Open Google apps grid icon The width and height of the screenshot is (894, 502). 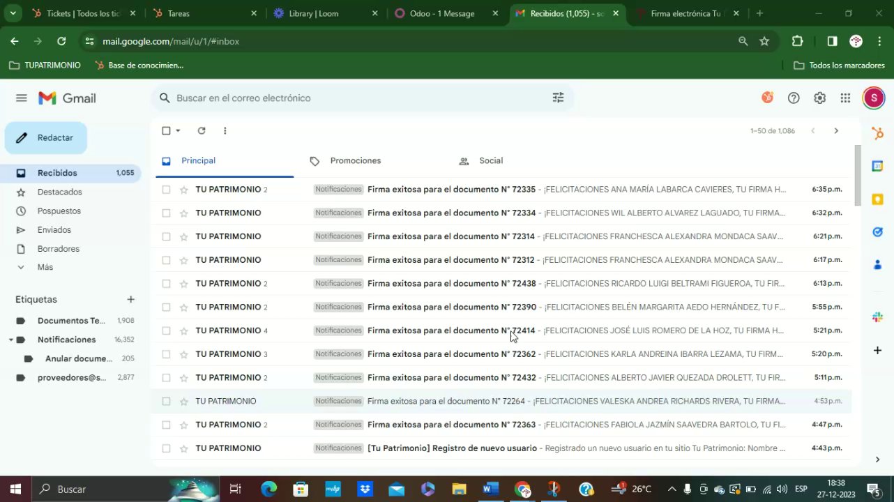pos(846,98)
